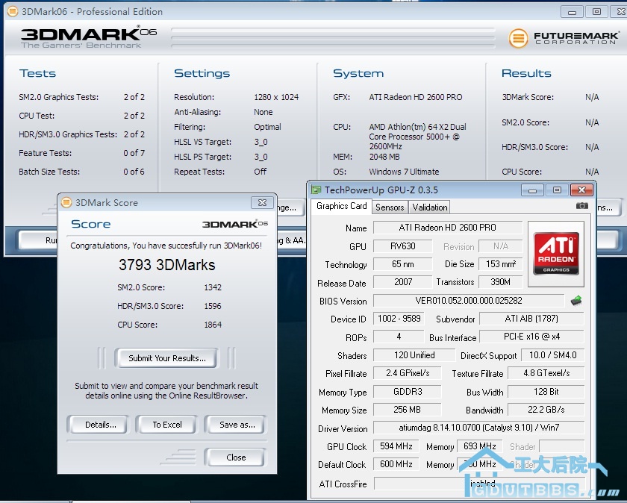Click the Bus Width field 128 Bit
627x503 pixels.
click(x=546, y=392)
